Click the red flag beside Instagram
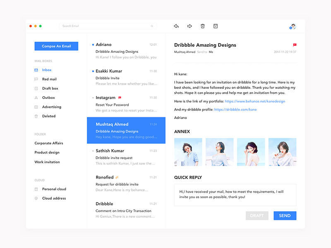 120,98
